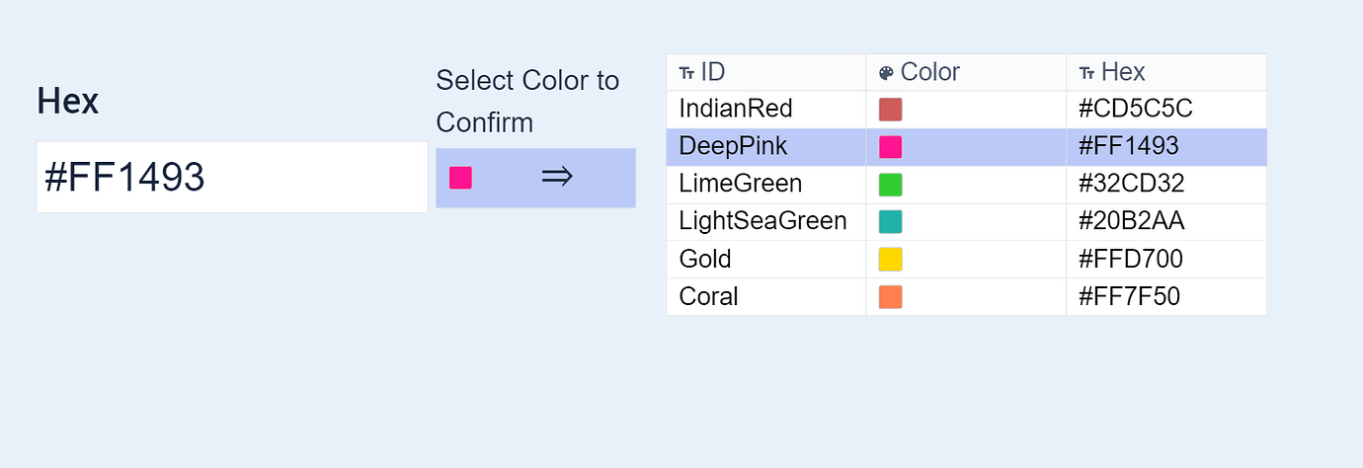Click the DeepPink swatch in the table
Screen dimensions: 1363x468
click(x=890, y=147)
